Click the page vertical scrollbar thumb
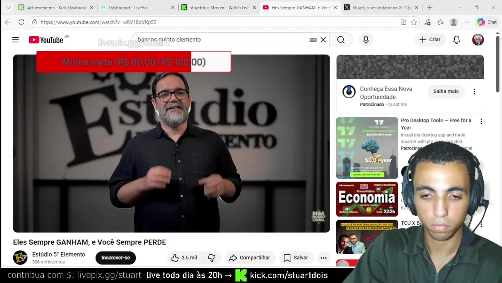This screenshot has height=283, width=502. coord(498,65)
